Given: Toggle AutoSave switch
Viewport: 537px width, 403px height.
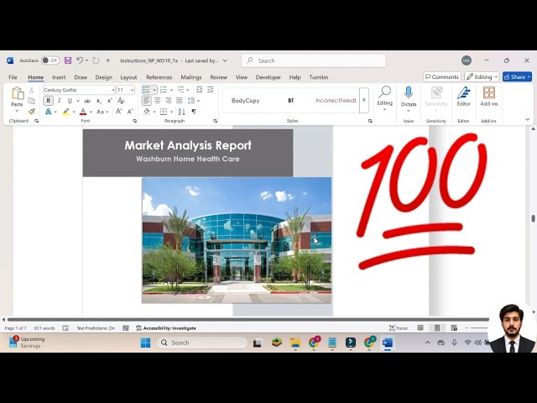Looking at the screenshot, I should [x=50, y=60].
